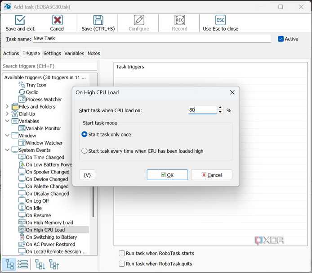Select the Window Watcher trigger
Screen dimensions: 312x273
coord(40,143)
